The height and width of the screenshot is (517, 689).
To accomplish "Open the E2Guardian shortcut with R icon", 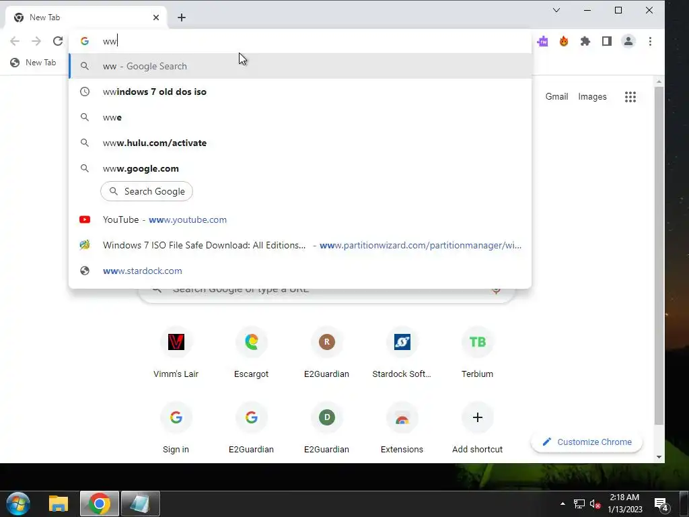I will click(x=326, y=353).
